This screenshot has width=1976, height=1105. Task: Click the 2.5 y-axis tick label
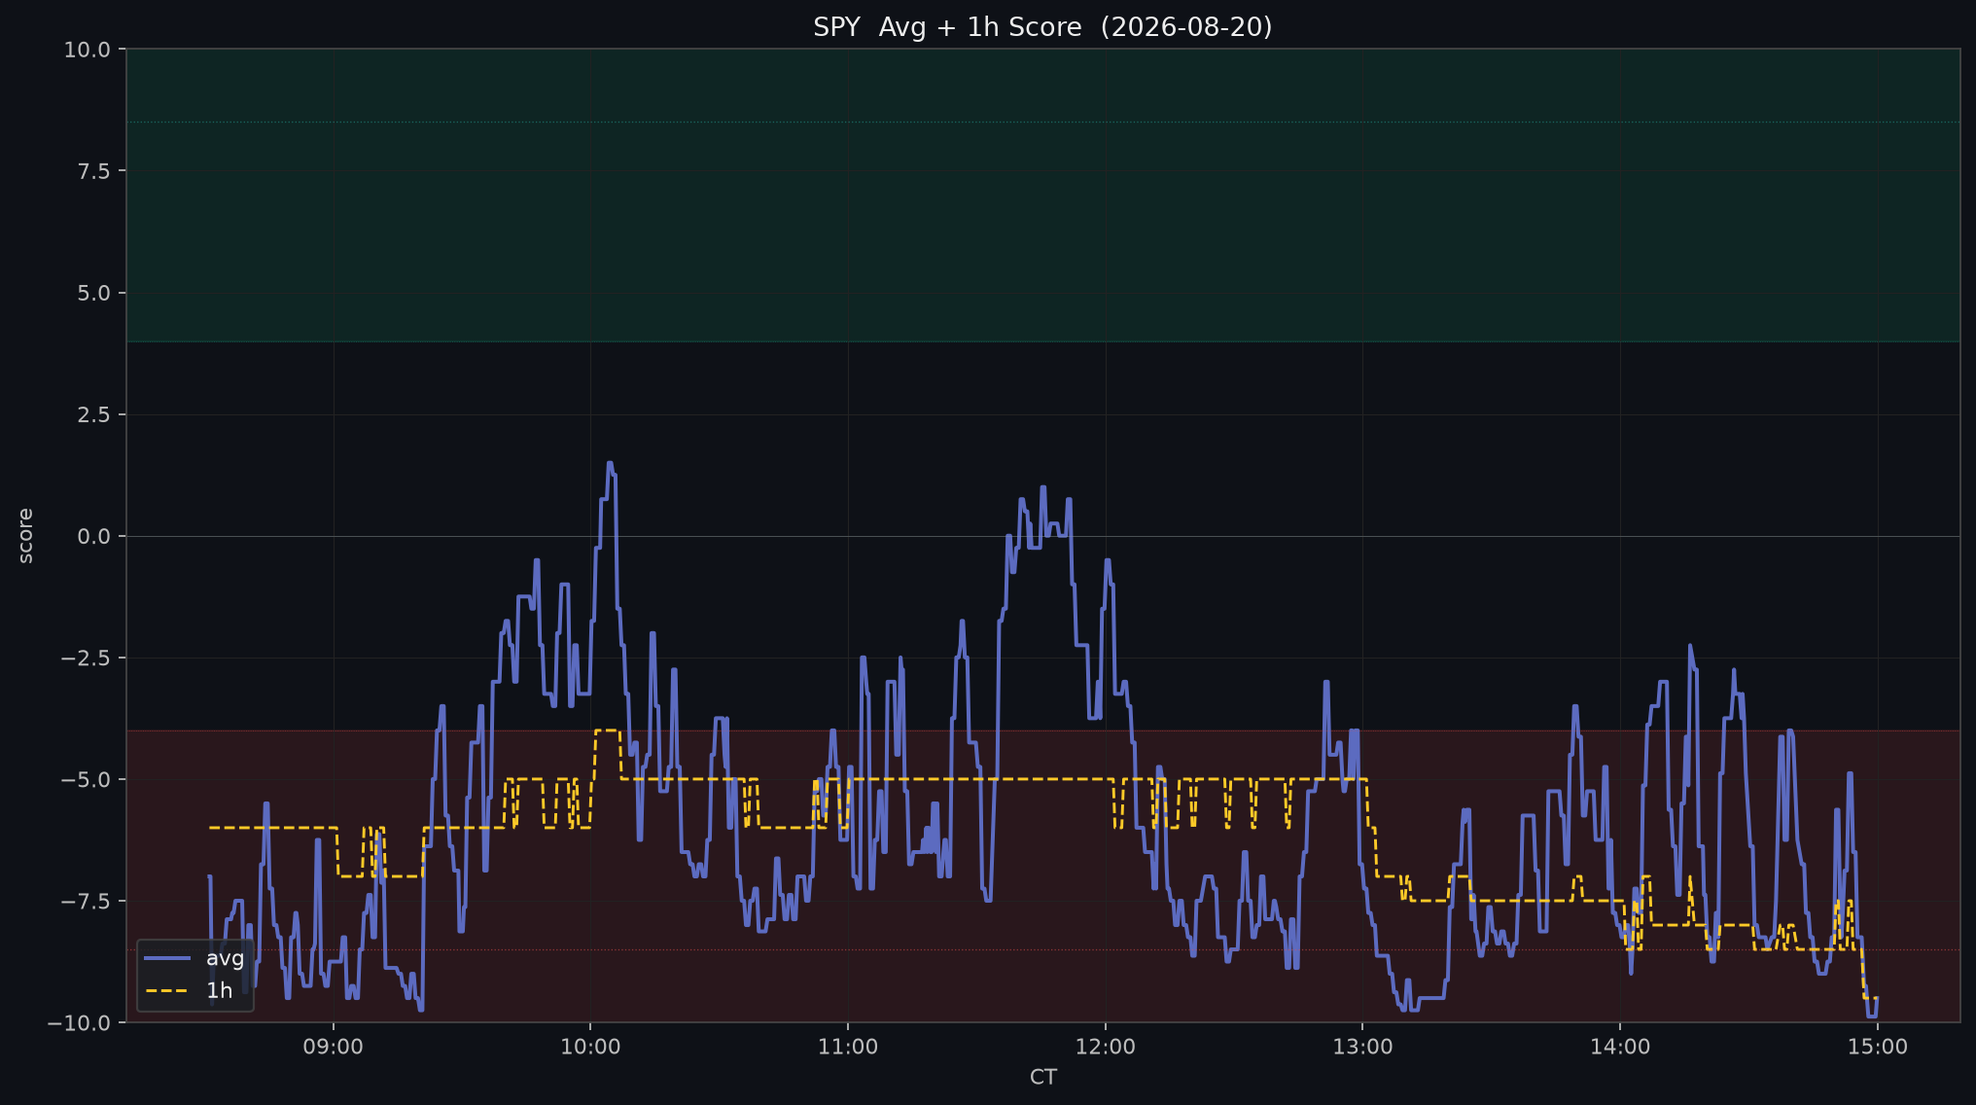click(x=94, y=414)
